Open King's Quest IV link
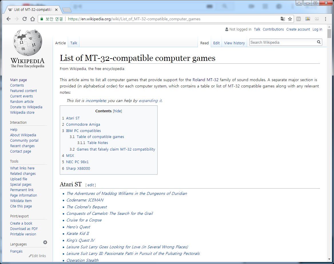The height and width of the screenshot is (264, 334). tap(81, 240)
